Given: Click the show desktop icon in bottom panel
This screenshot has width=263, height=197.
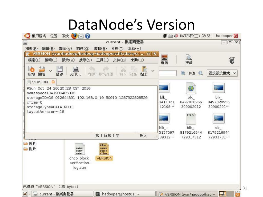Looking at the screenshot, I should pyautogui.click(x=25, y=194).
